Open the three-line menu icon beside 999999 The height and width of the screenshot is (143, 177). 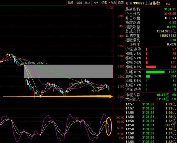(131, 4)
